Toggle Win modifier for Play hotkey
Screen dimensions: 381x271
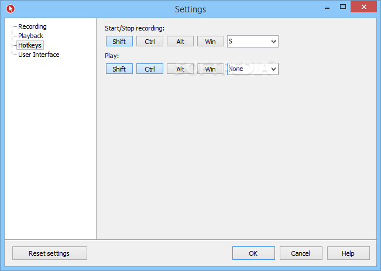(211, 69)
